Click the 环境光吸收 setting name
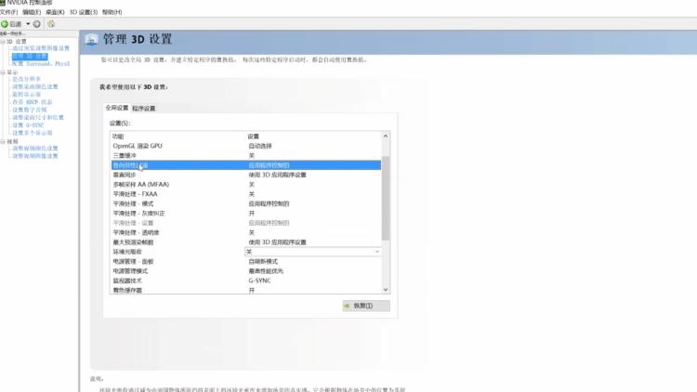 127,252
